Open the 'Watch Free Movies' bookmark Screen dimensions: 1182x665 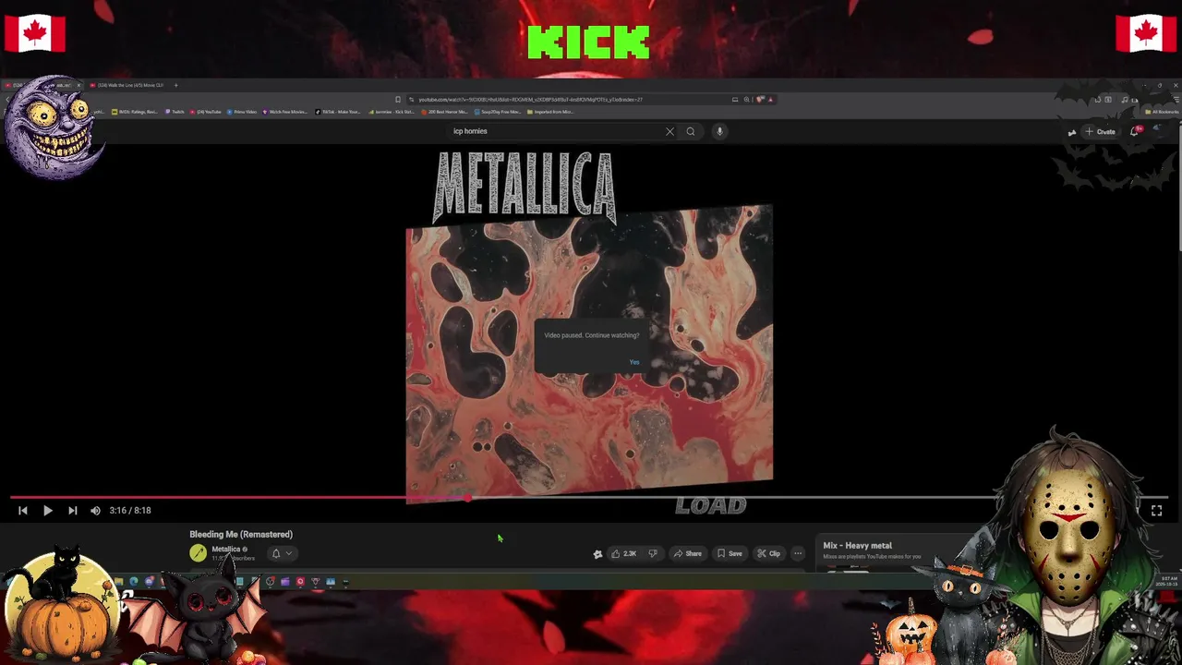pyautogui.click(x=285, y=112)
